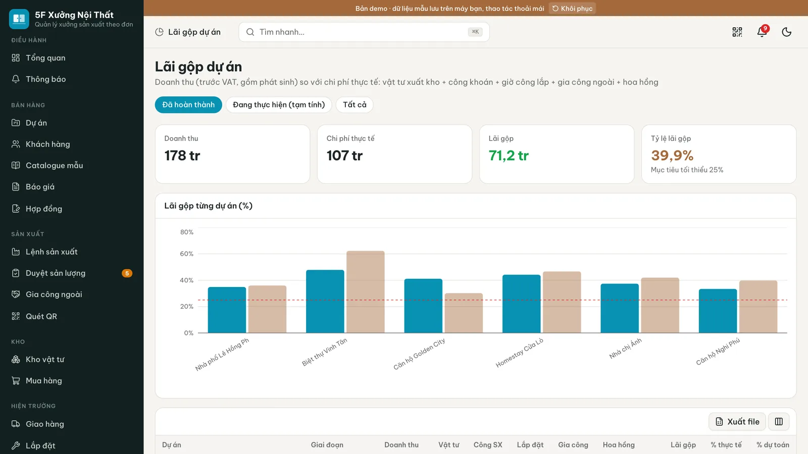Open Catalogue mẫu page
Image resolution: width=808 pixels, height=454 pixels.
72,165
